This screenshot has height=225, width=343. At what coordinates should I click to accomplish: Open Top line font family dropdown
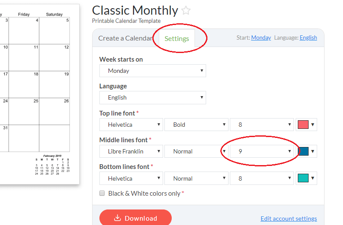[x=131, y=125]
